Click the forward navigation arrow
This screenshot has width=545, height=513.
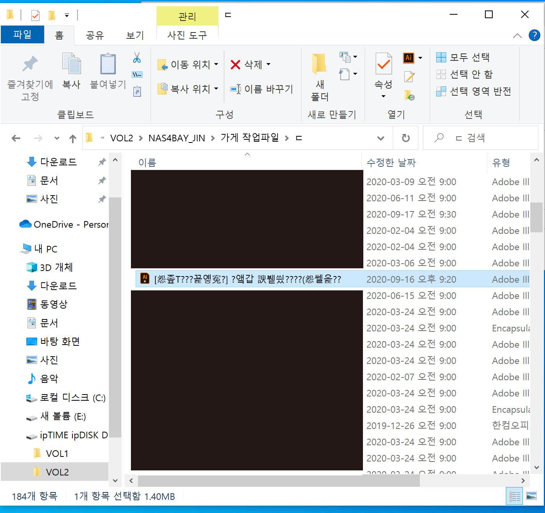38,138
